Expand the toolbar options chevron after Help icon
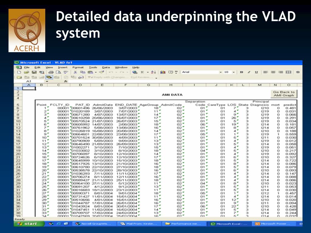311x233 pixels. click(x=176, y=72)
